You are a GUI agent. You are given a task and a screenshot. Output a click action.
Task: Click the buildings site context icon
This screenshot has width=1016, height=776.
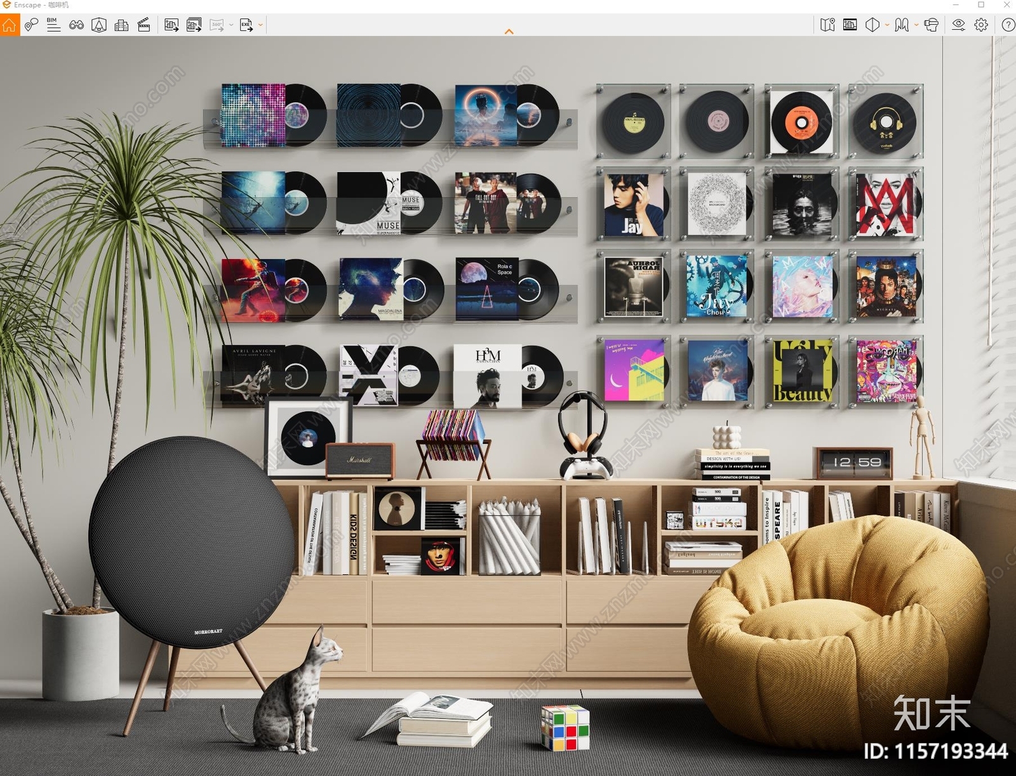[121, 25]
